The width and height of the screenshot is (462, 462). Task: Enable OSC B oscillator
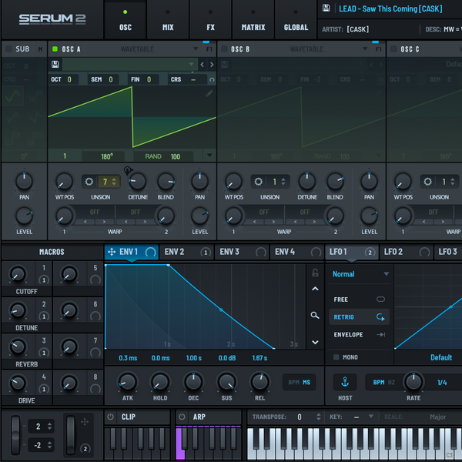point(224,49)
